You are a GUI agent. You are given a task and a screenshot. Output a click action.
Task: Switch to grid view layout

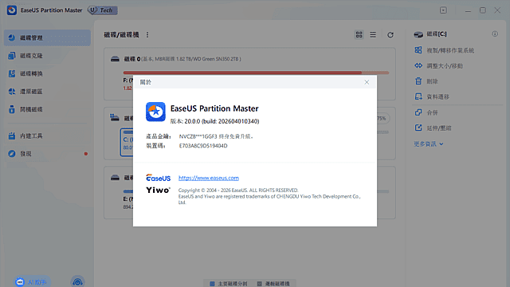point(359,34)
